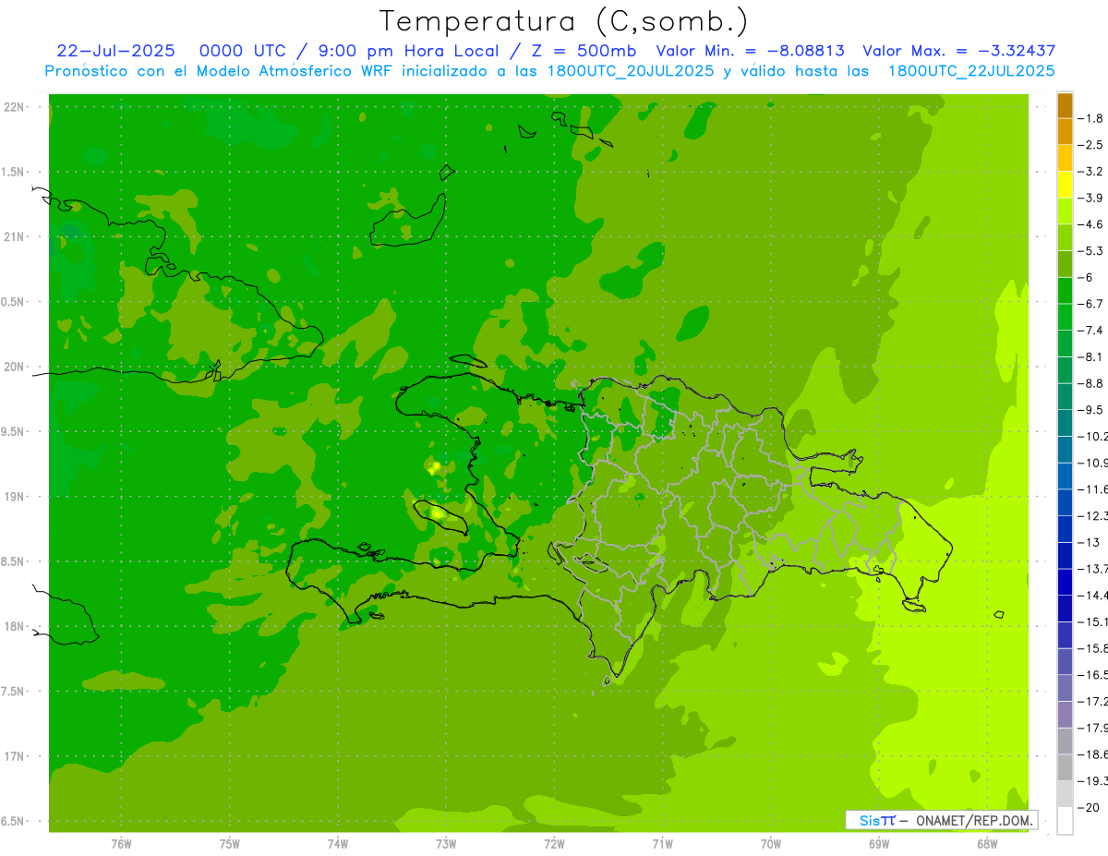Click the '69W' longitude label

[x=879, y=844]
